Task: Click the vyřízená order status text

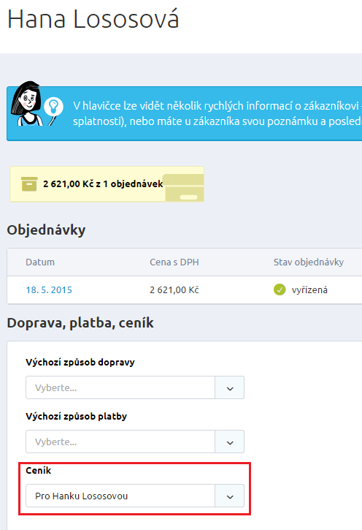Action: (309, 290)
